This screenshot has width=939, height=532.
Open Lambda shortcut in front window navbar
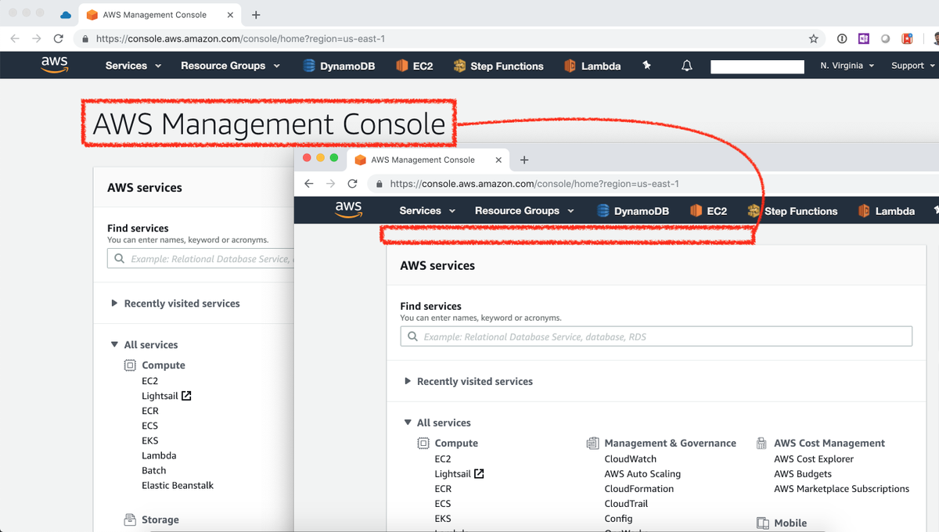[886, 210]
